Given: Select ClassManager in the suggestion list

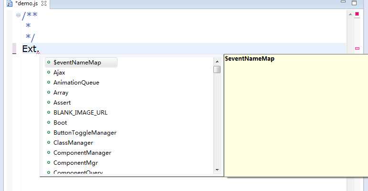Looking at the screenshot, I should [73, 143].
